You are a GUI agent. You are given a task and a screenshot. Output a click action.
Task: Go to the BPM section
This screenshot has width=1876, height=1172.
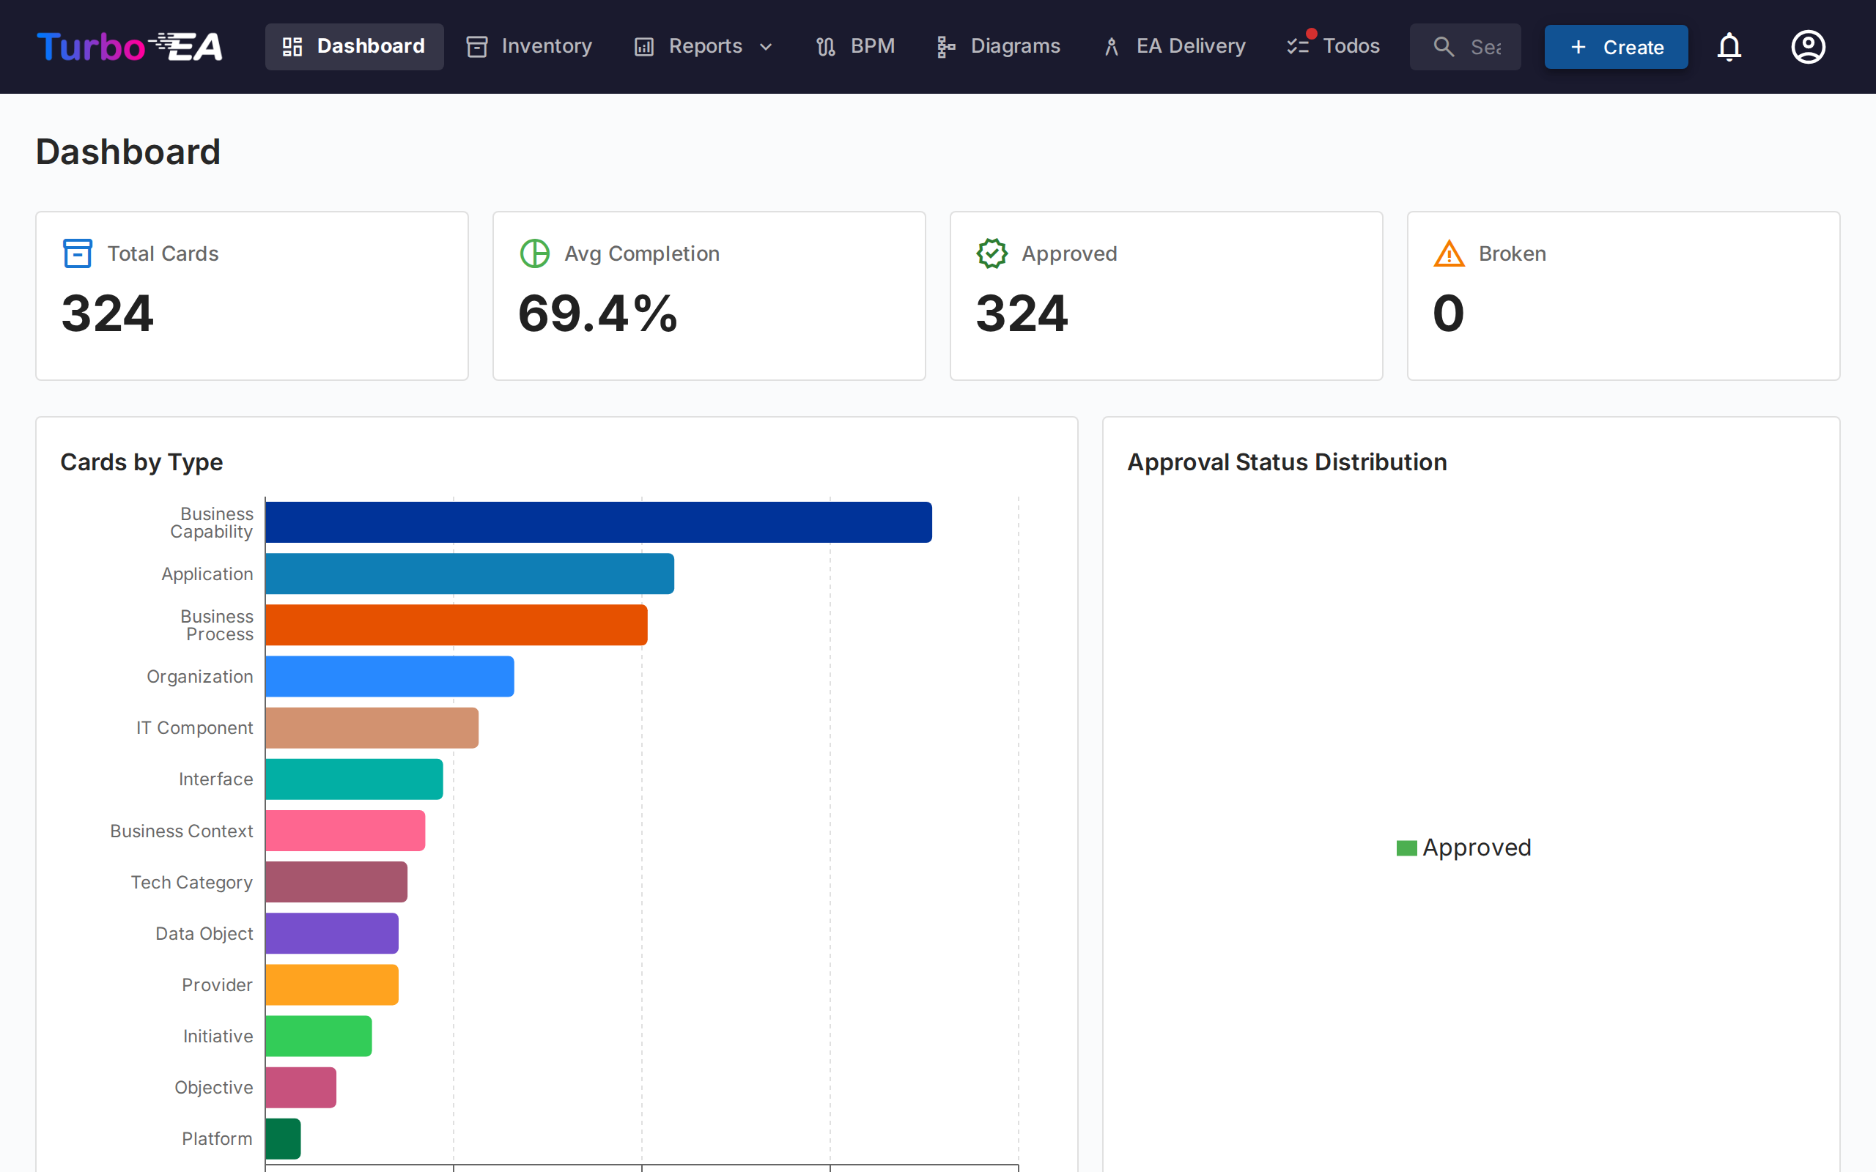point(855,46)
